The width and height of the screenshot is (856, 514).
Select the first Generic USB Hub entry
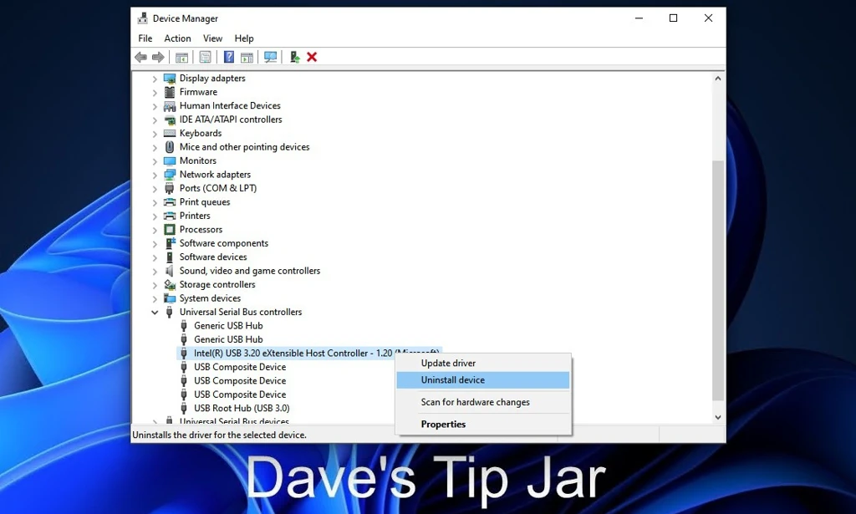[228, 326]
